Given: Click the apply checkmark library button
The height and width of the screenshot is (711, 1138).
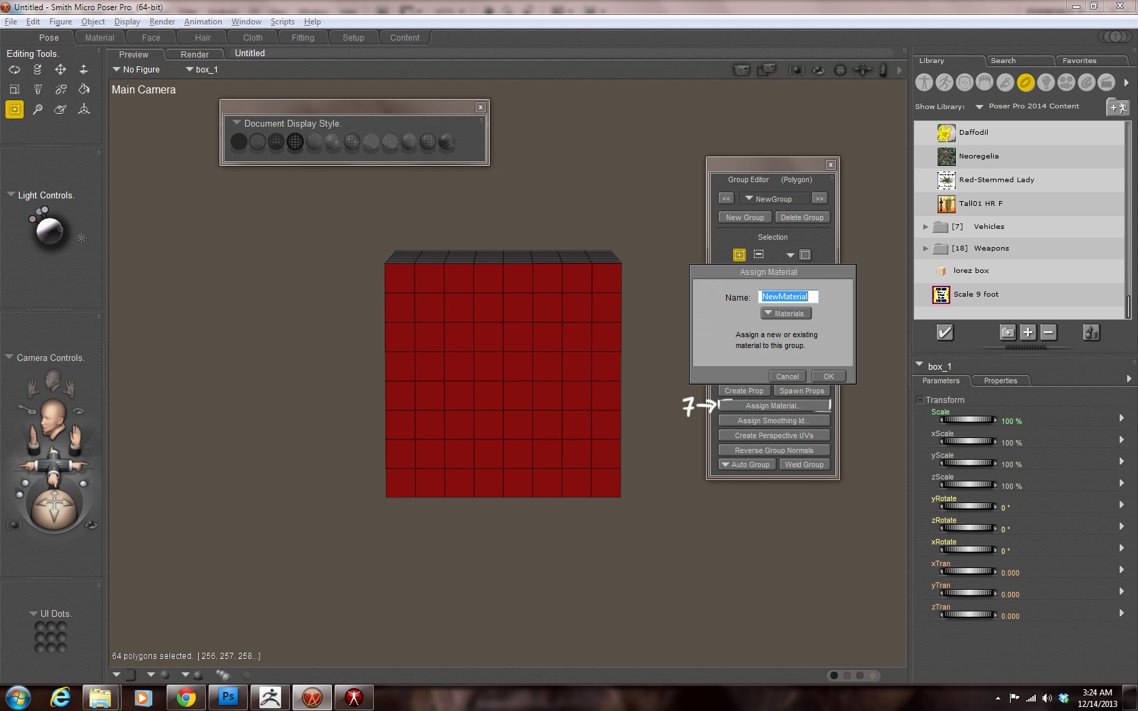Looking at the screenshot, I should (x=944, y=332).
